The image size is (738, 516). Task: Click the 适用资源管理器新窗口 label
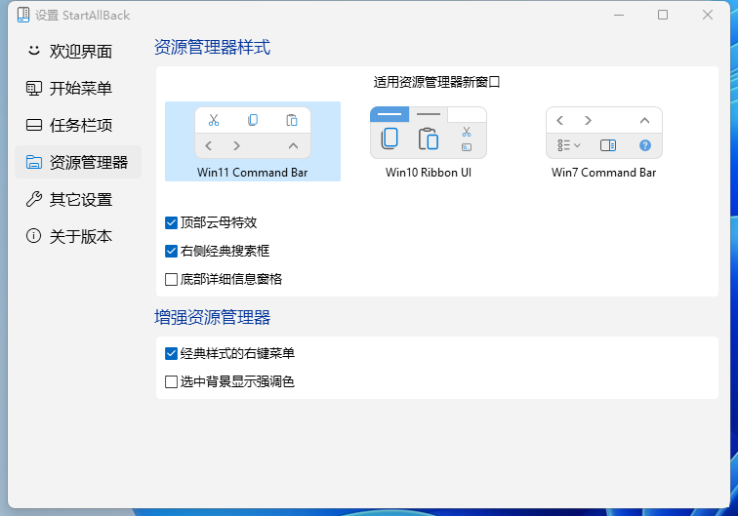(x=436, y=82)
